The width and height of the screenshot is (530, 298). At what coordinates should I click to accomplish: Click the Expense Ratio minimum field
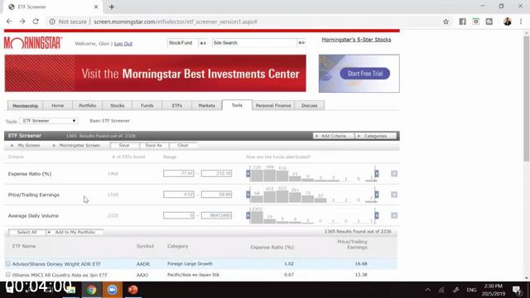[179, 173]
